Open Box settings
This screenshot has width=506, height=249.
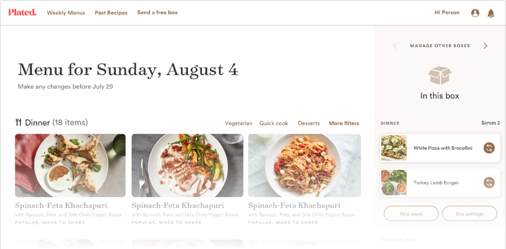469,214
